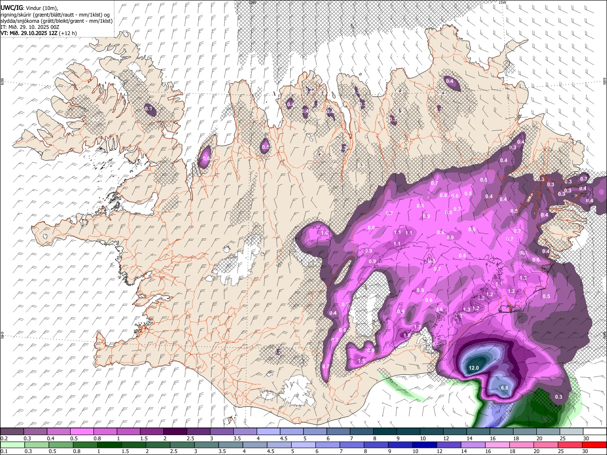Click the bright red swatch at 30 in bottom legend row

point(594,445)
